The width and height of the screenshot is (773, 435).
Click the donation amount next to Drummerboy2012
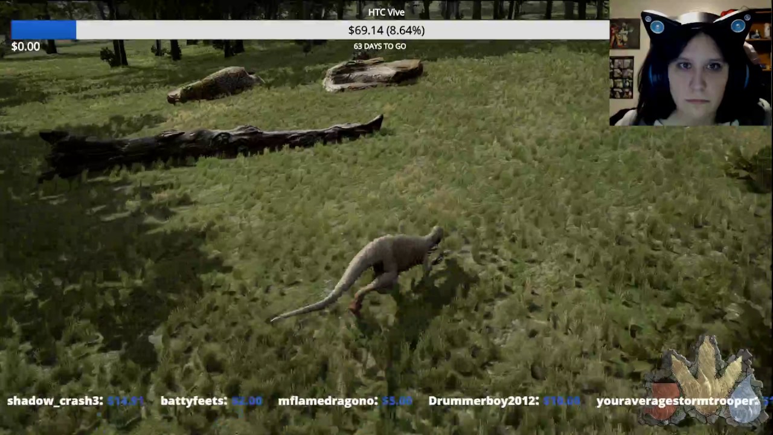562,401
